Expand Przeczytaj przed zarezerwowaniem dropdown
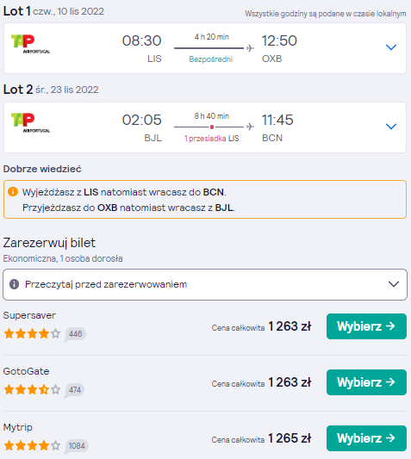This screenshot has height=459, width=411. coord(205,284)
